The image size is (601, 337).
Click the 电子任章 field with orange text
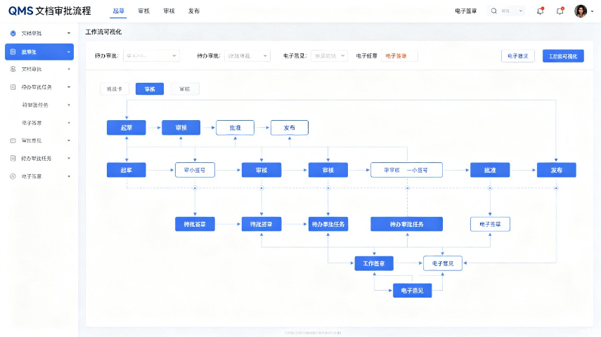coord(399,56)
